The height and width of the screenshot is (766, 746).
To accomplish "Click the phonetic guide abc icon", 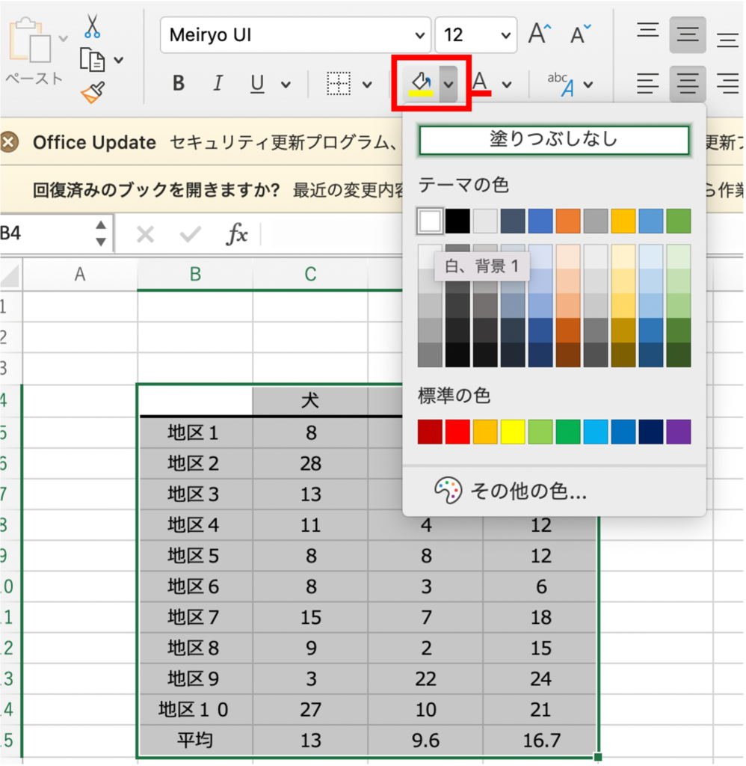I will click(x=561, y=84).
